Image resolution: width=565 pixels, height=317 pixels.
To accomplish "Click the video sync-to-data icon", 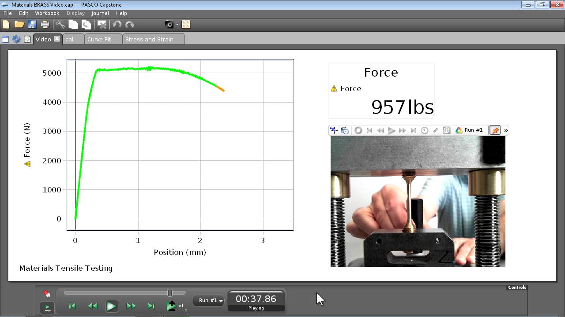I will [x=334, y=130].
